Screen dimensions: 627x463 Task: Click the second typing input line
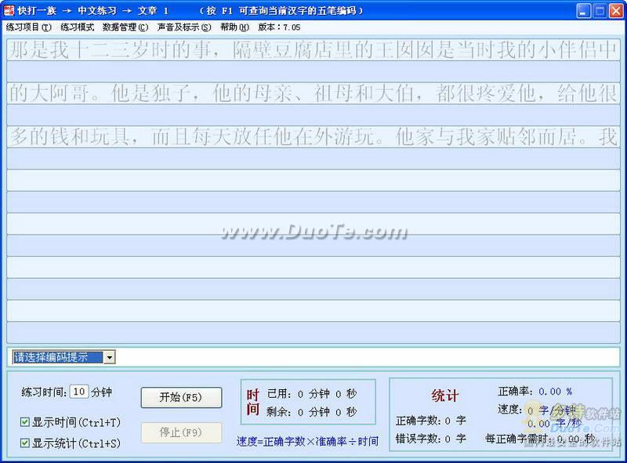tap(313, 115)
